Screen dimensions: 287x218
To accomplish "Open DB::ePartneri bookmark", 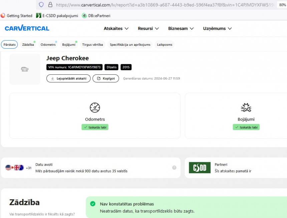I will tap(96, 16).
